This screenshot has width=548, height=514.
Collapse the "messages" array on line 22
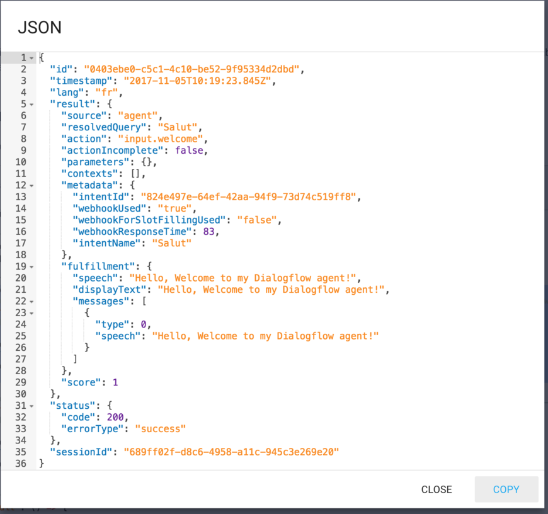[30, 300]
